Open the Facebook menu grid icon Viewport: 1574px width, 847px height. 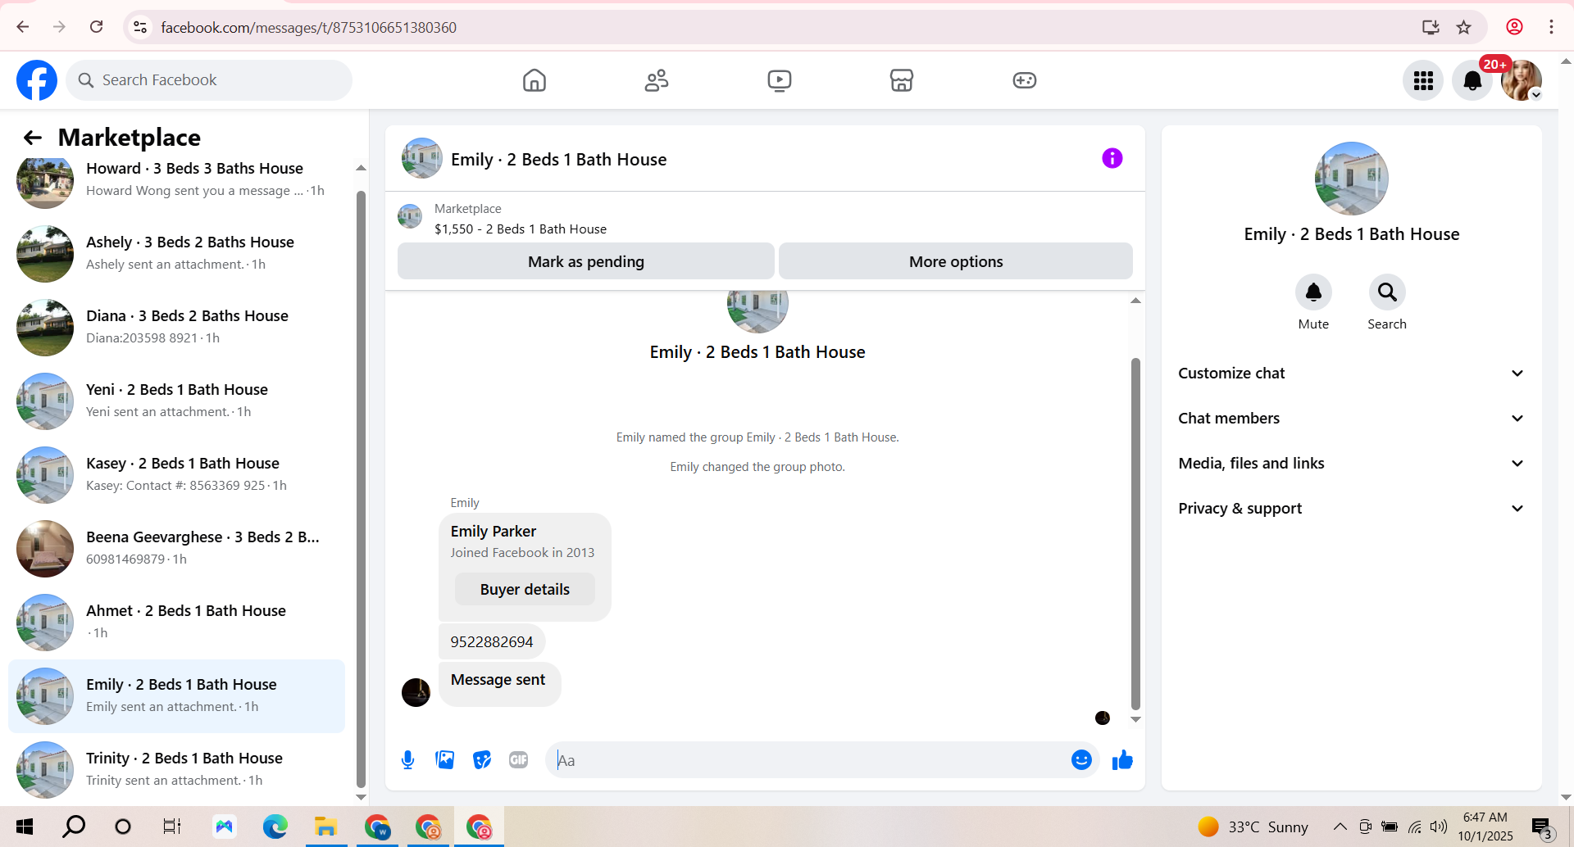click(x=1423, y=80)
